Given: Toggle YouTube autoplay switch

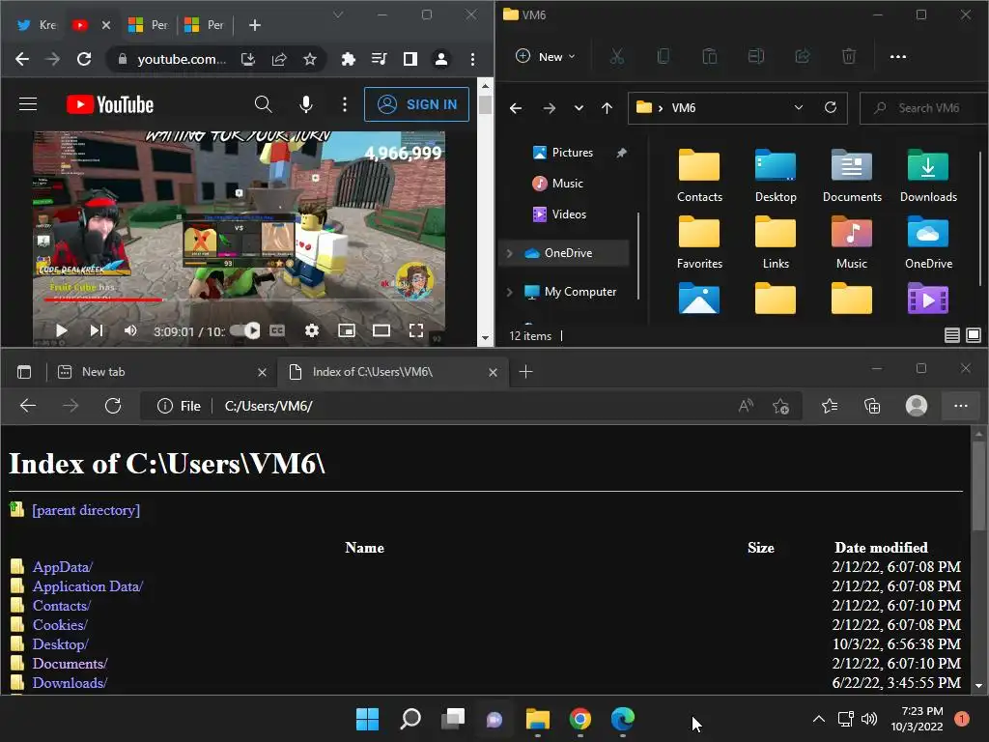Looking at the screenshot, I should click(x=244, y=330).
